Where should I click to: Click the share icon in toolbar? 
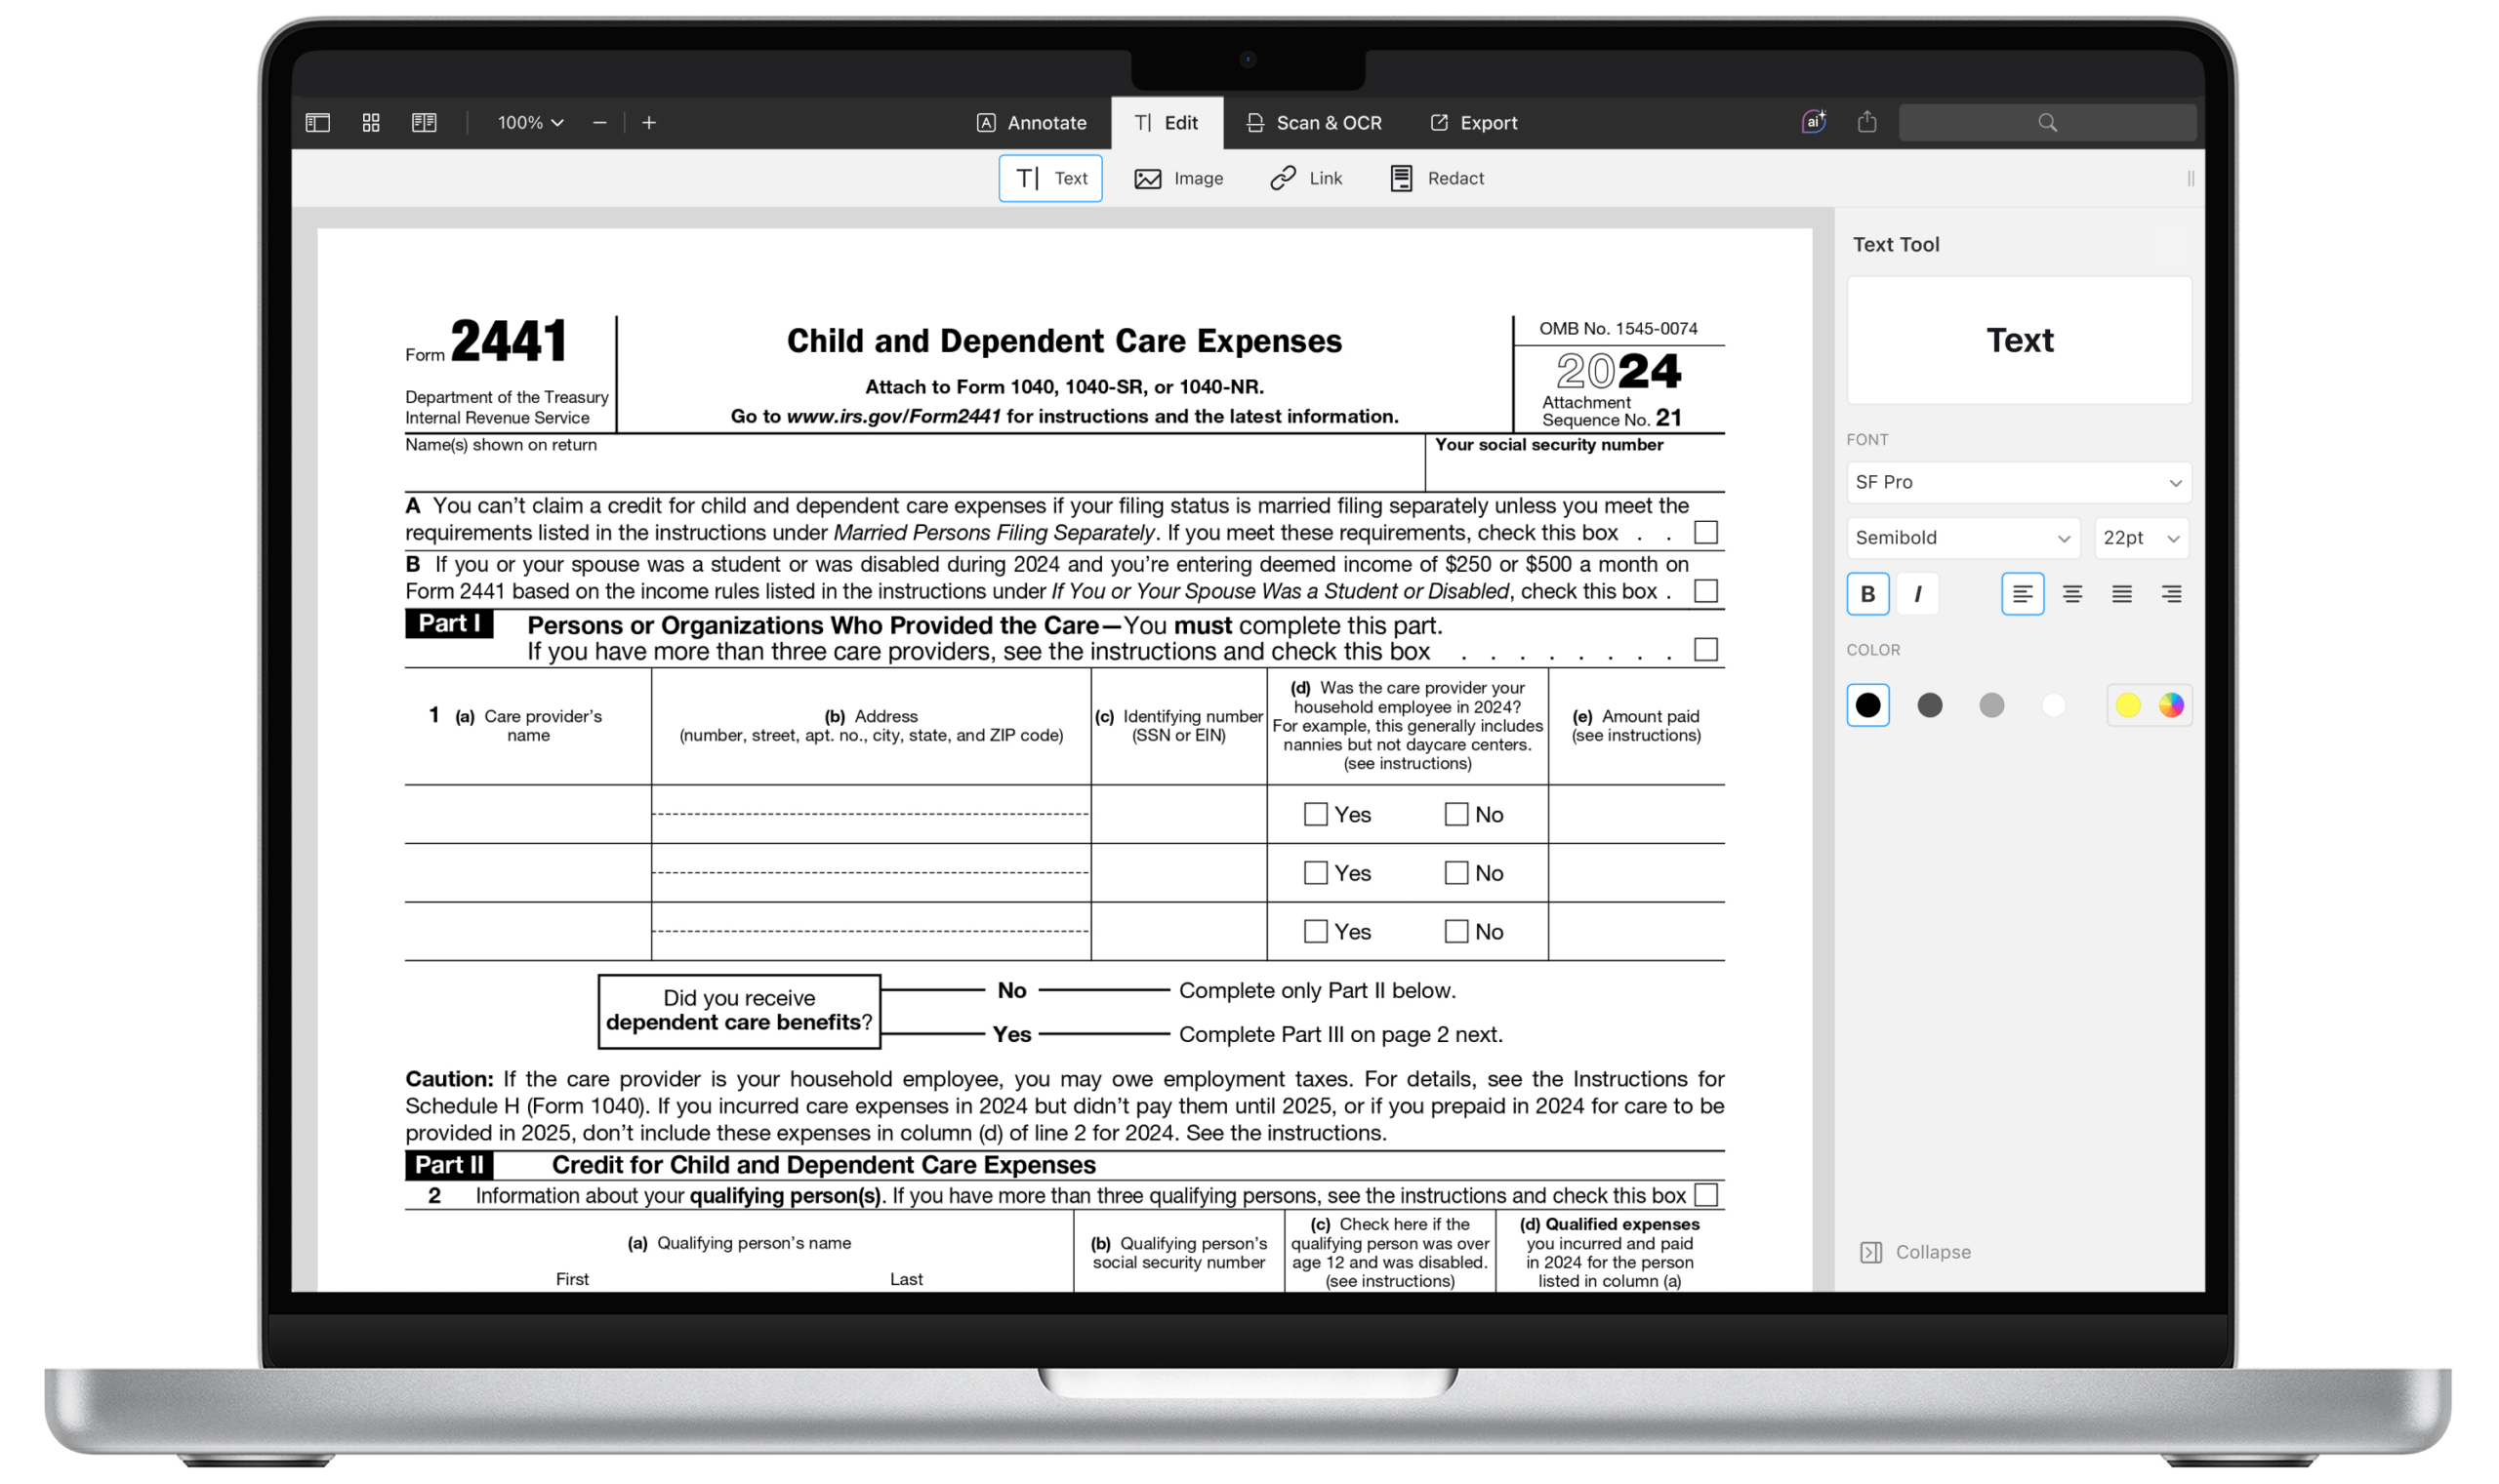[1866, 121]
